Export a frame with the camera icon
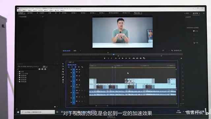 141,58
